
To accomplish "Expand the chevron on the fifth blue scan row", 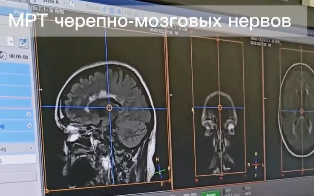I will [29, 114].
